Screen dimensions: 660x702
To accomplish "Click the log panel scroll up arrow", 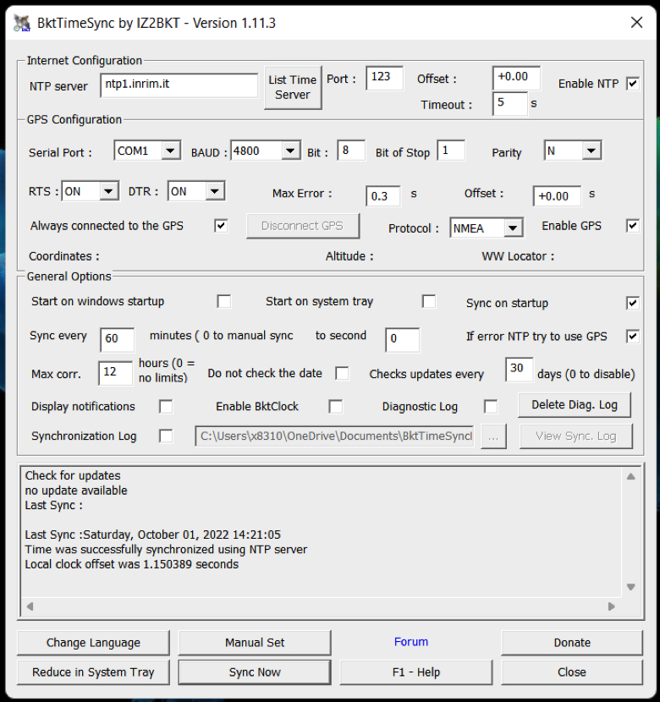I will (x=631, y=476).
